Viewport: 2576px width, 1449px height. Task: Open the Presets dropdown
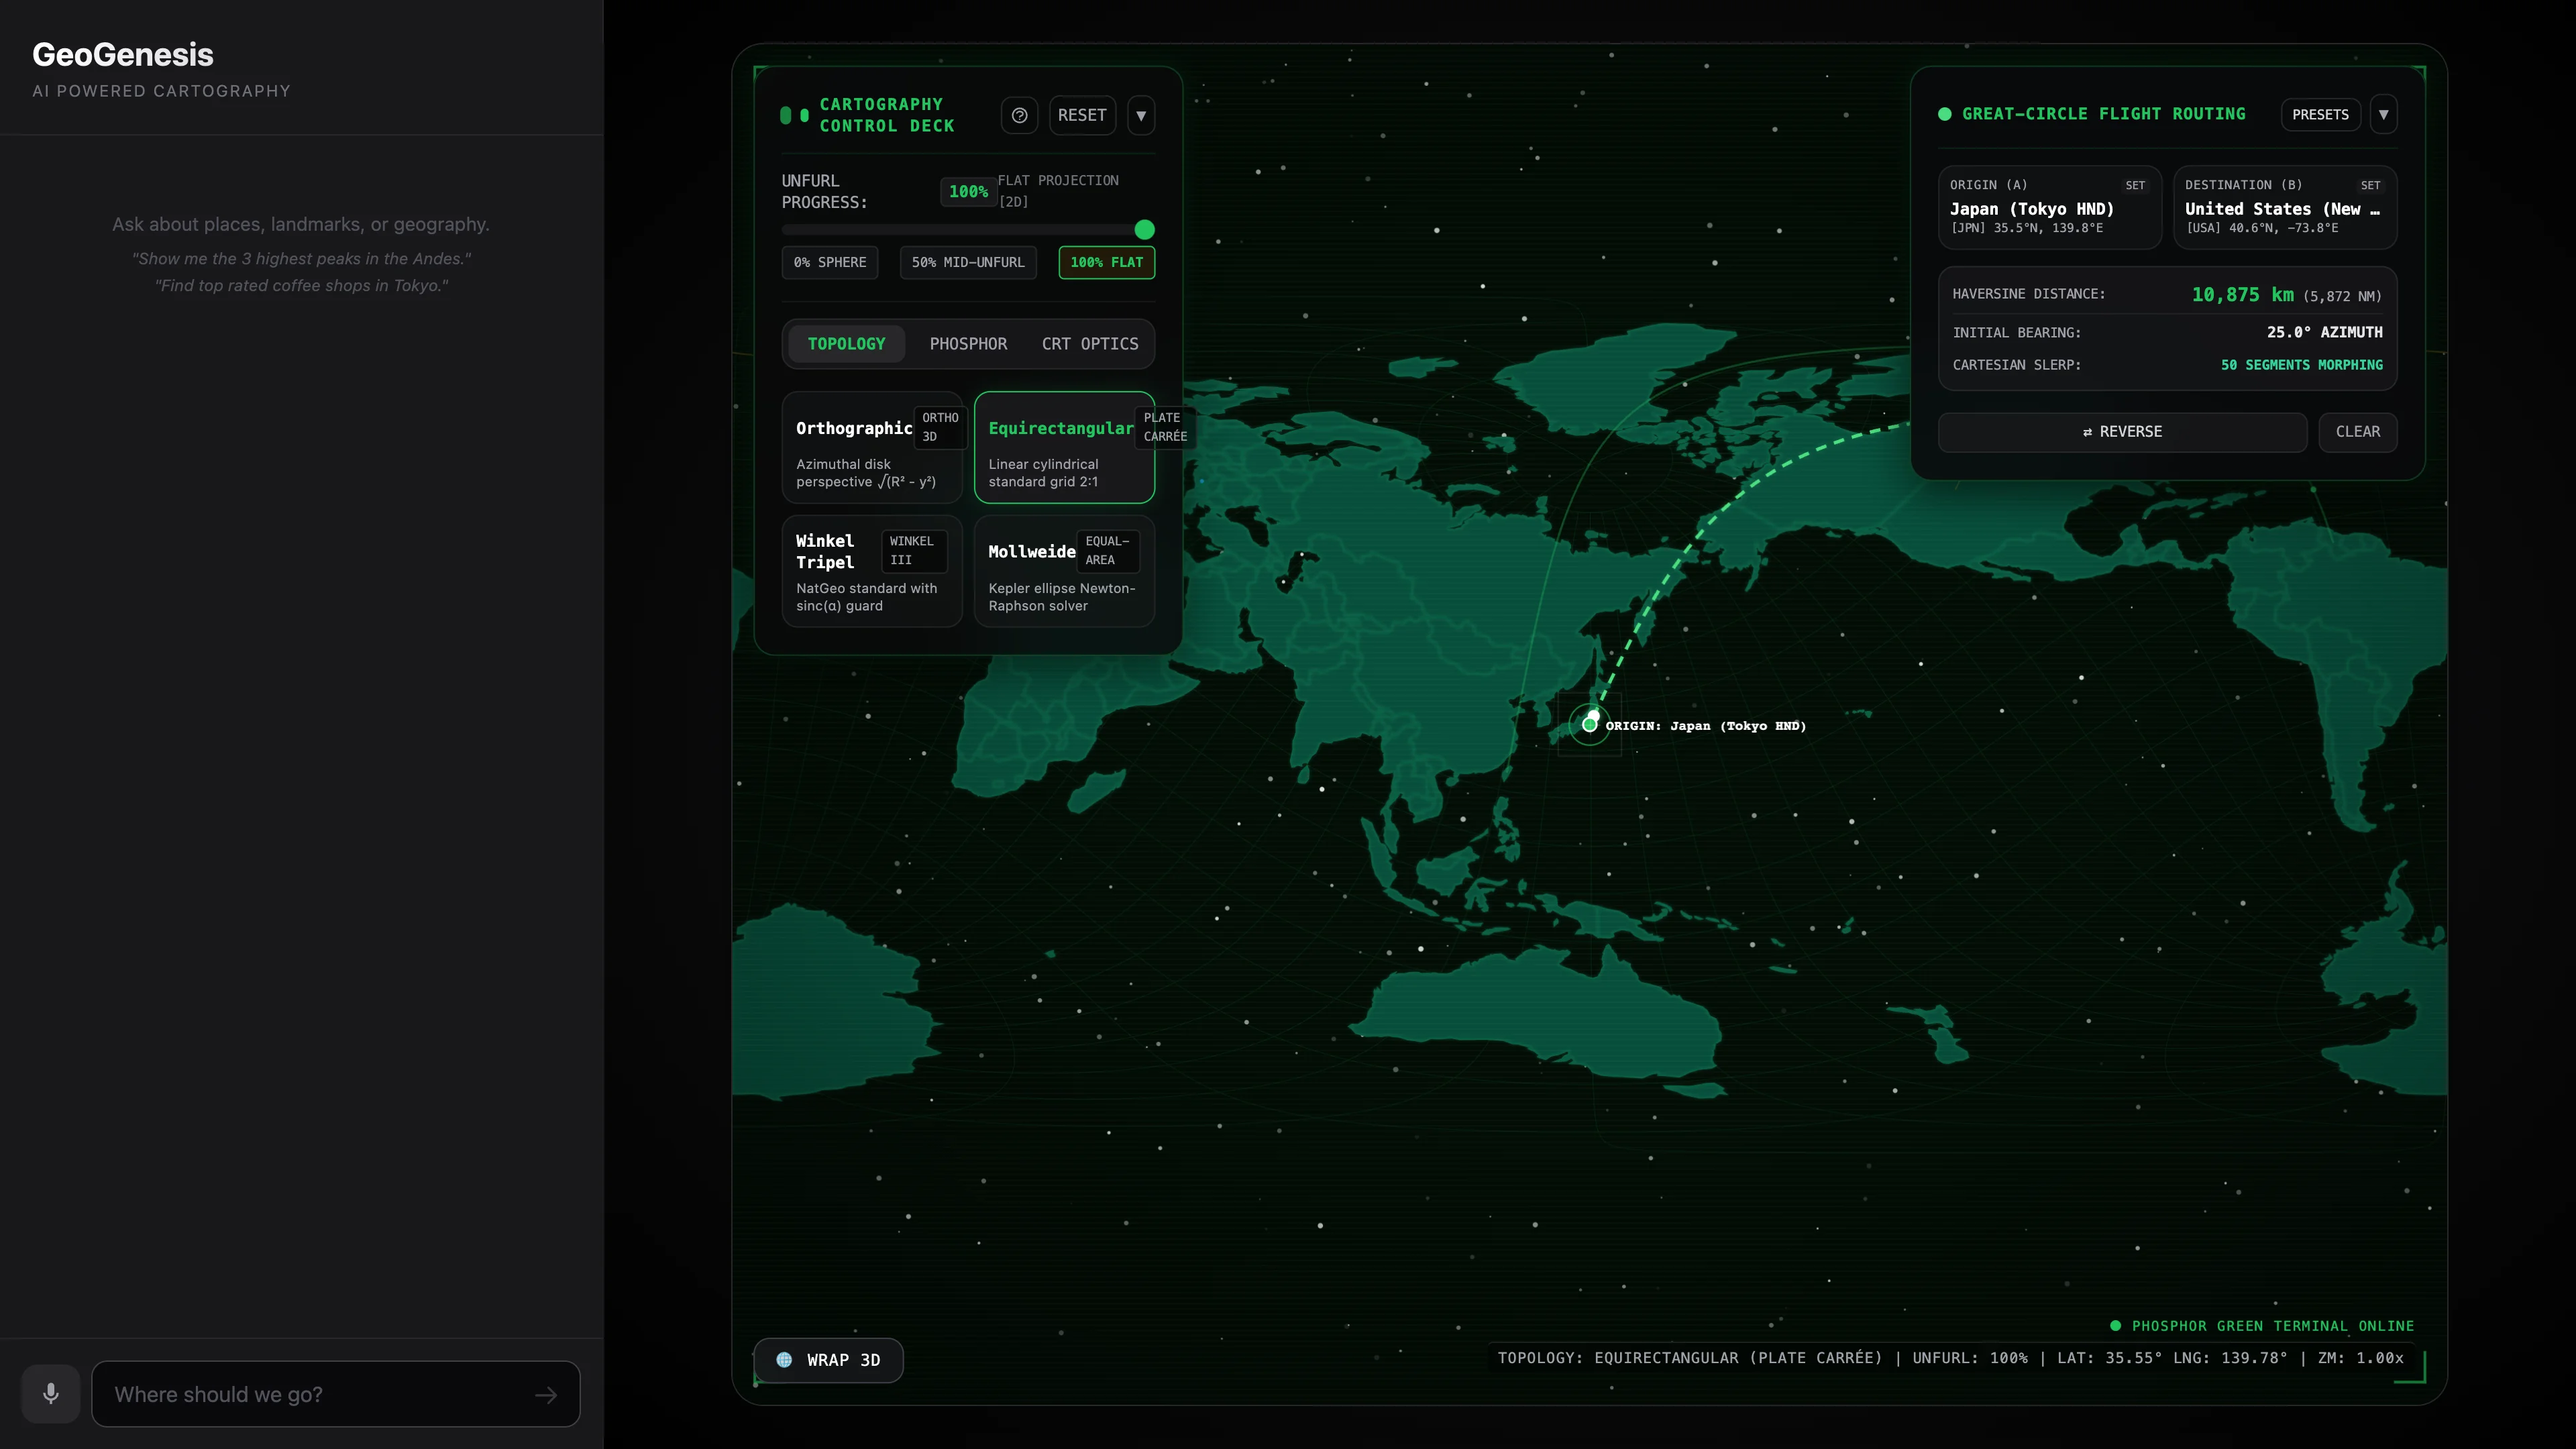click(x=2320, y=114)
